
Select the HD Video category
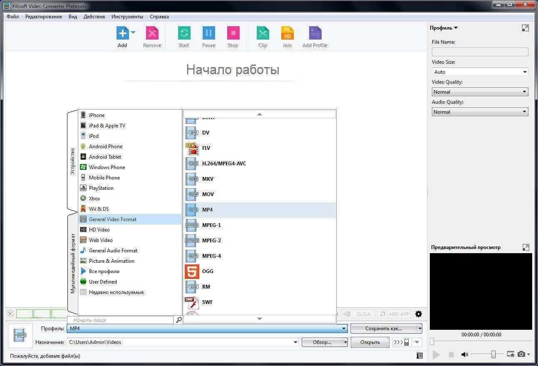pos(130,230)
